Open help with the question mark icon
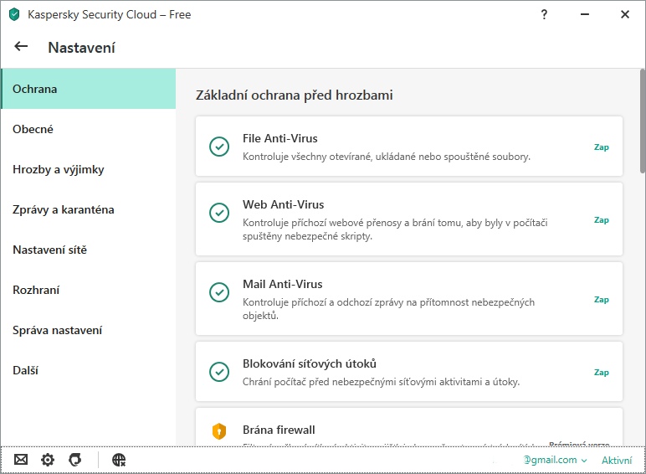 coord(544,14)
